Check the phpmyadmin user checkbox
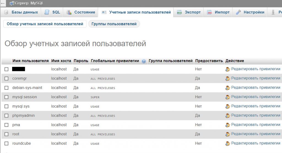 [7, 116]
